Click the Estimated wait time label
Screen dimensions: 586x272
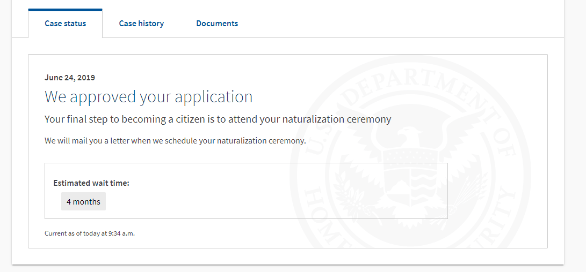91,183
